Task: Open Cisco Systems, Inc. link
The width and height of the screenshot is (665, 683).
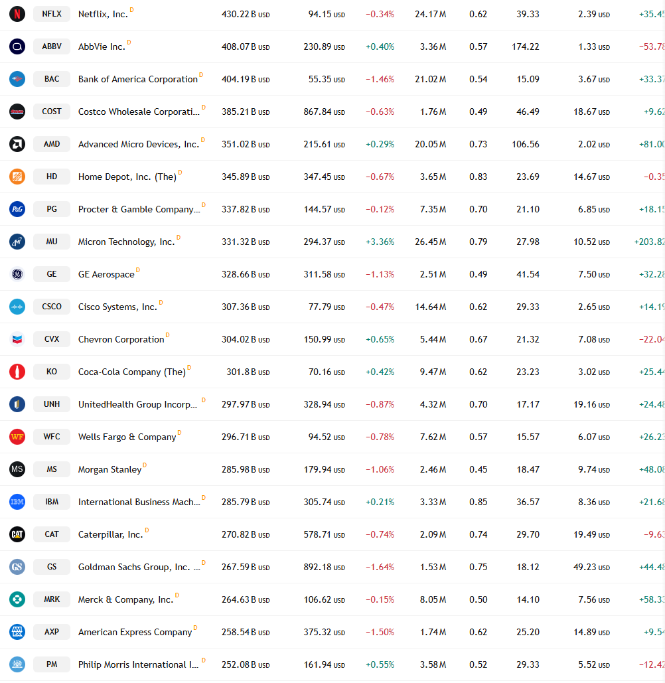Action: (x=117, y=307)
